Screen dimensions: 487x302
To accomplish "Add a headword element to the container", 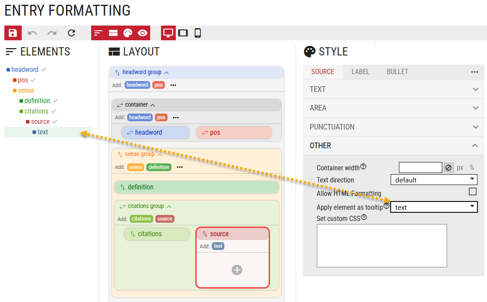I will (x=140, y=117).
